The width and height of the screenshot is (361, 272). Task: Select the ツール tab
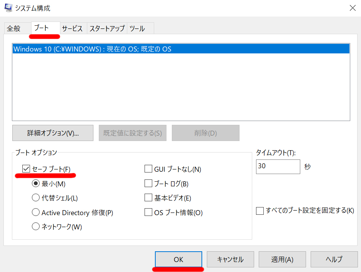tap(137, 29)
